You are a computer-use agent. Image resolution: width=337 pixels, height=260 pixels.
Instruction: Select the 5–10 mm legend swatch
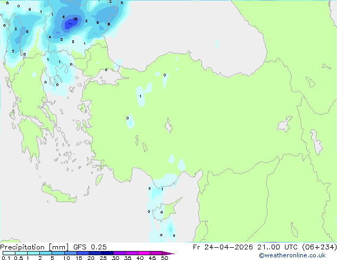click(x=58, y=253)
